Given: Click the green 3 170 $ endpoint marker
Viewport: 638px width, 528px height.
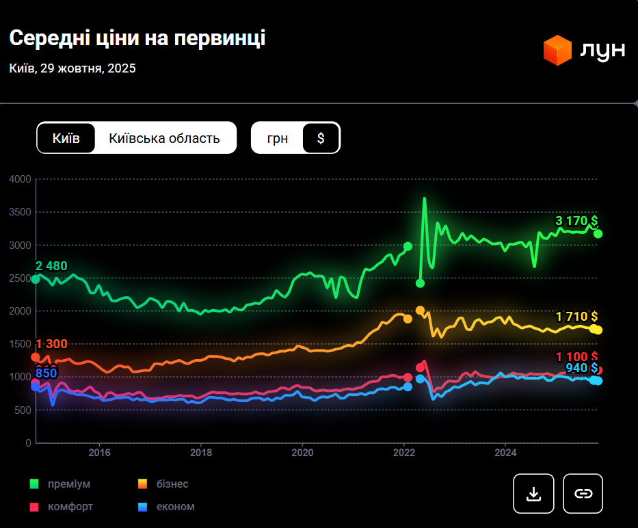Looking at the screenshot, I should tap(598, 234).
